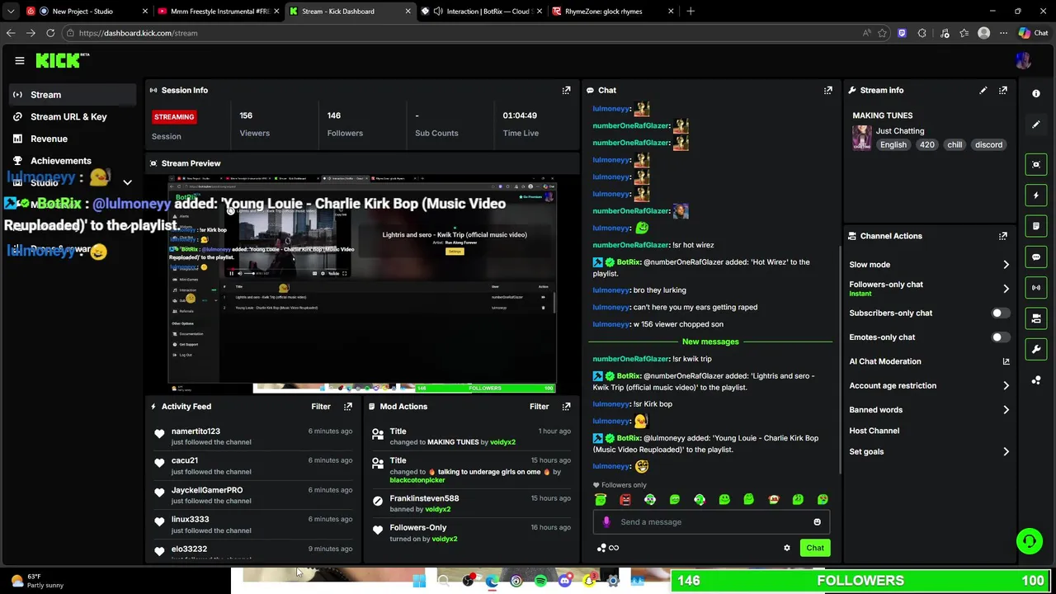Image resolution: width=1056 pixels, height=594 pixels.
Task: Toggle the channel actions widget icon in right sidebar
Action: point(1036,318)
